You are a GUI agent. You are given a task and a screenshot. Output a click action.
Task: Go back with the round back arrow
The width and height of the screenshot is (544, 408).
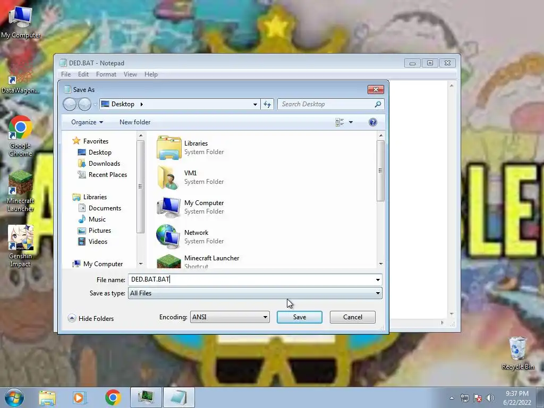pos(70,104)
